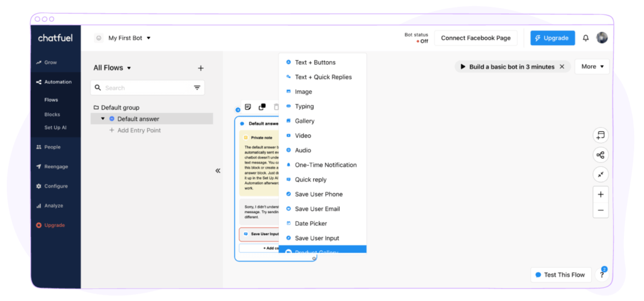Screen dimensions: 644x301
Task: Click the flows Search field
Action: [147, 88]
